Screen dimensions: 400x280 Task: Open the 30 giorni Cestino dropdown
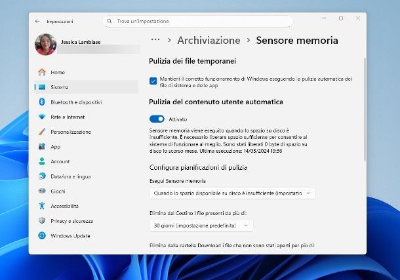coord(201,226)
